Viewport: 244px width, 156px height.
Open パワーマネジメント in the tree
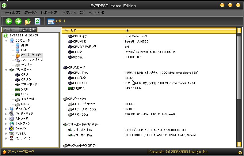33,60
